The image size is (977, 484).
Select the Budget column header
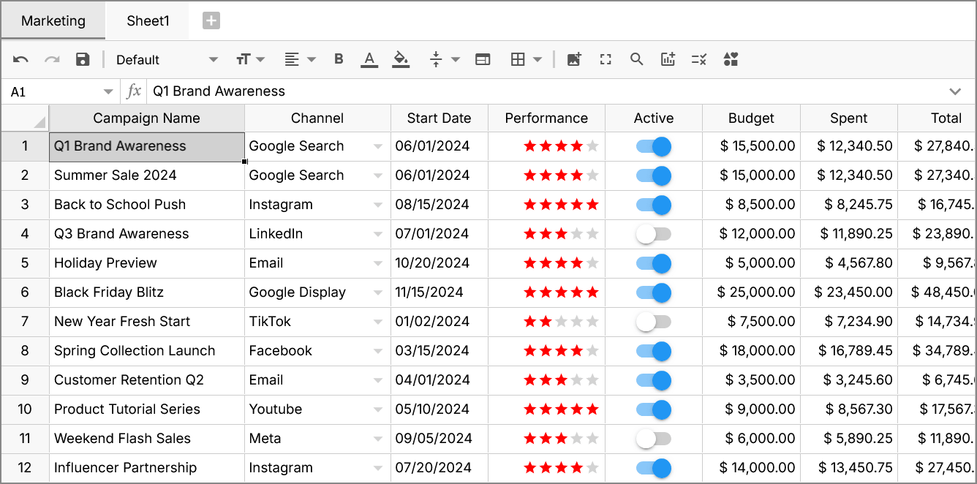(x=751, y=118)
